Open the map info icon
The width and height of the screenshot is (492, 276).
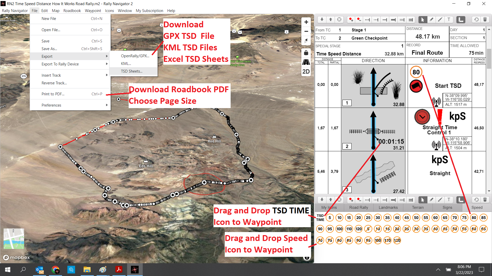tap(307, 258)
